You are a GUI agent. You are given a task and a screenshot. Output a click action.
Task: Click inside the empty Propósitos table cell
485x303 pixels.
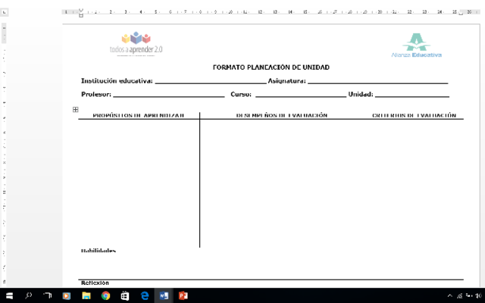tap(139, 183)
